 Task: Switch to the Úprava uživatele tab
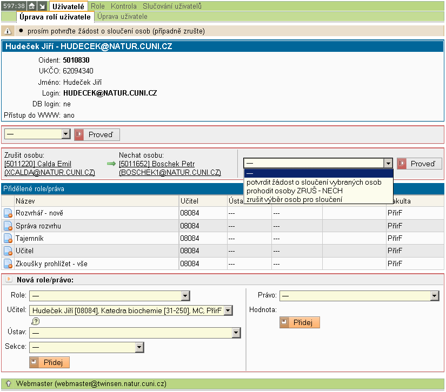tap(122, 17)
